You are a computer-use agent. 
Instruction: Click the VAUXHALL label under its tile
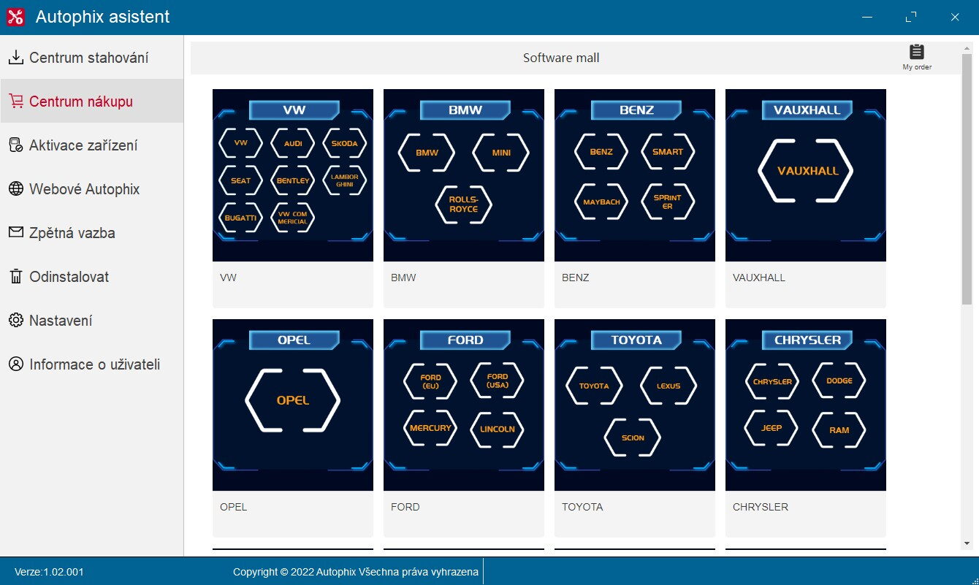[758, 278]
